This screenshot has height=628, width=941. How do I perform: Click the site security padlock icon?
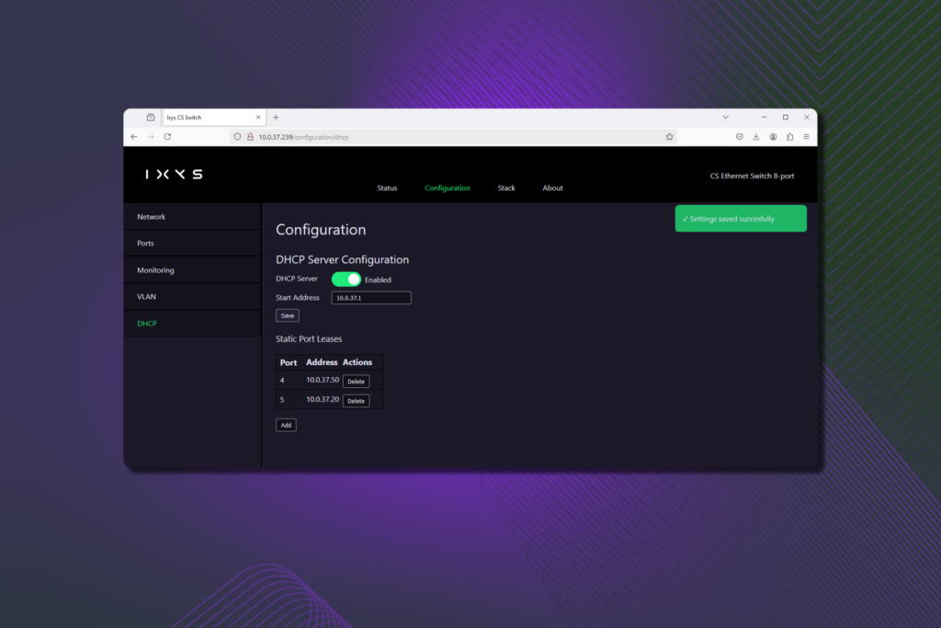(250, 137)
